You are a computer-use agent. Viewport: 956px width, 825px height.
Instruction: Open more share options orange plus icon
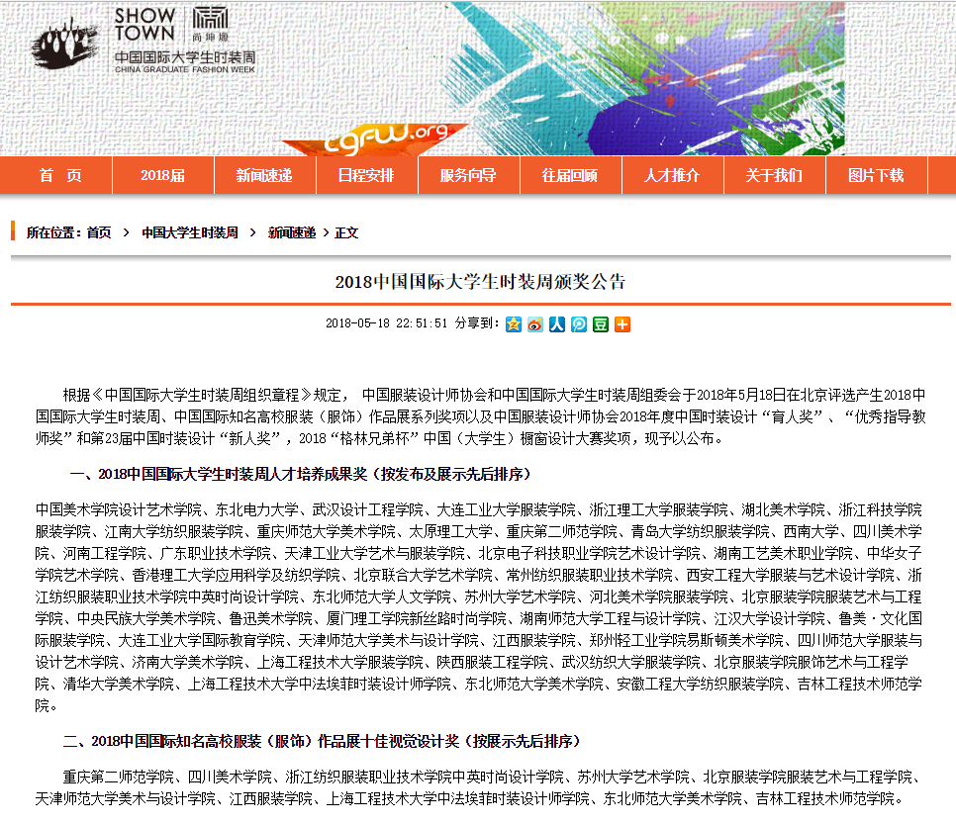[621, 324]
